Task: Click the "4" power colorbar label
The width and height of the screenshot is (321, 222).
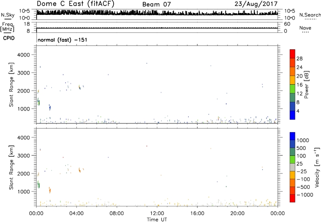Action: (x=298, y=111)
